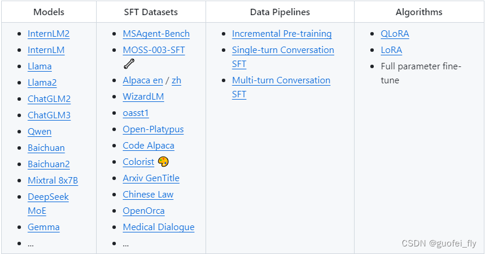This screenshot has height=254, width=485.
Task: Open the LoRA algorithm link
Action: tap(391, 50)
